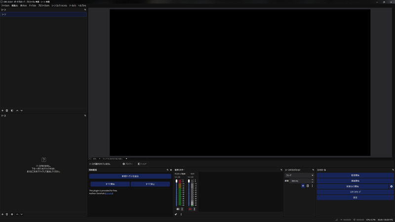Toggle the preview scaling lock button
The width and height of the screenshot is (395, 222).
click(90, 159)
